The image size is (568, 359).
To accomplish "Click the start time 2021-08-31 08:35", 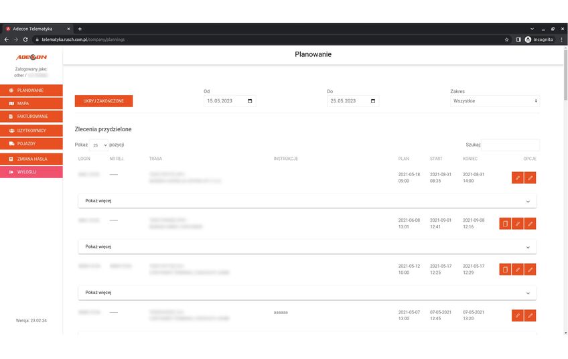I will [x=441, y=178].
